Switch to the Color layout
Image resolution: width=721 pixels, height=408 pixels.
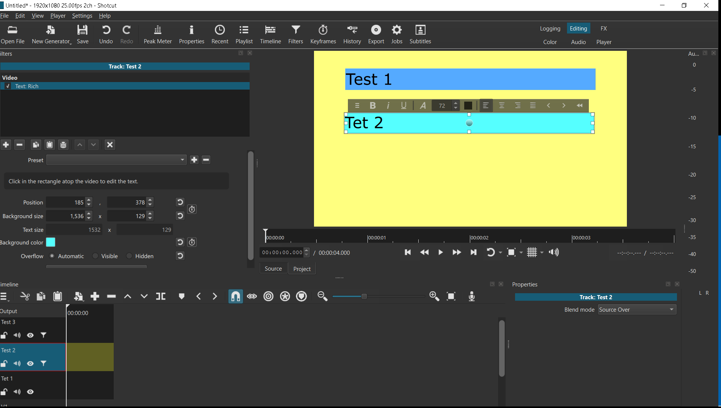[550, 42]
